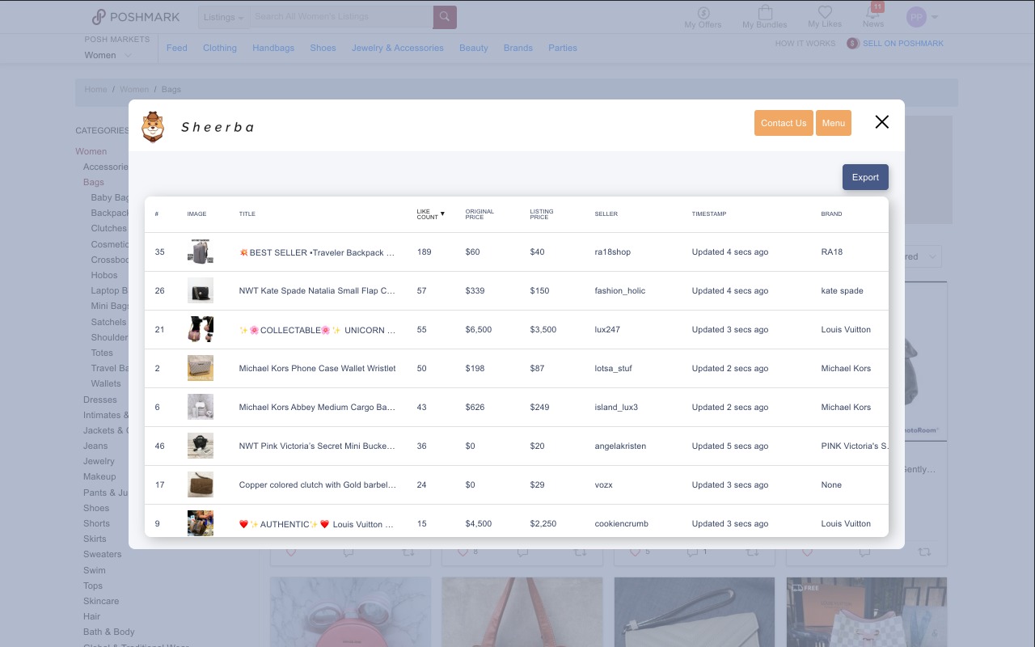
Task: Open My Offers icon
Action: tap(703, 14)
